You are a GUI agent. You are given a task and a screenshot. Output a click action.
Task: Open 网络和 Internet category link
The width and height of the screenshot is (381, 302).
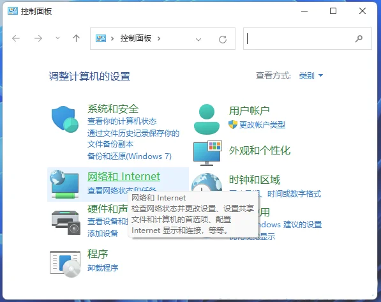pyautogui.click(x=124, y=176)
